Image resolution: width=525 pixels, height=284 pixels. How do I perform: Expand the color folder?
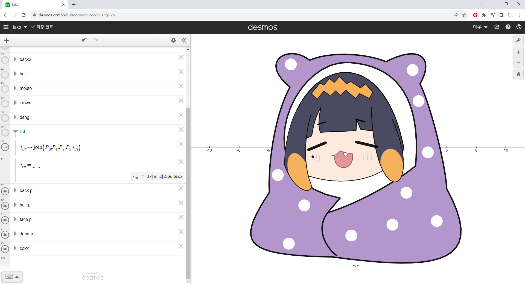tap(15, 248)
